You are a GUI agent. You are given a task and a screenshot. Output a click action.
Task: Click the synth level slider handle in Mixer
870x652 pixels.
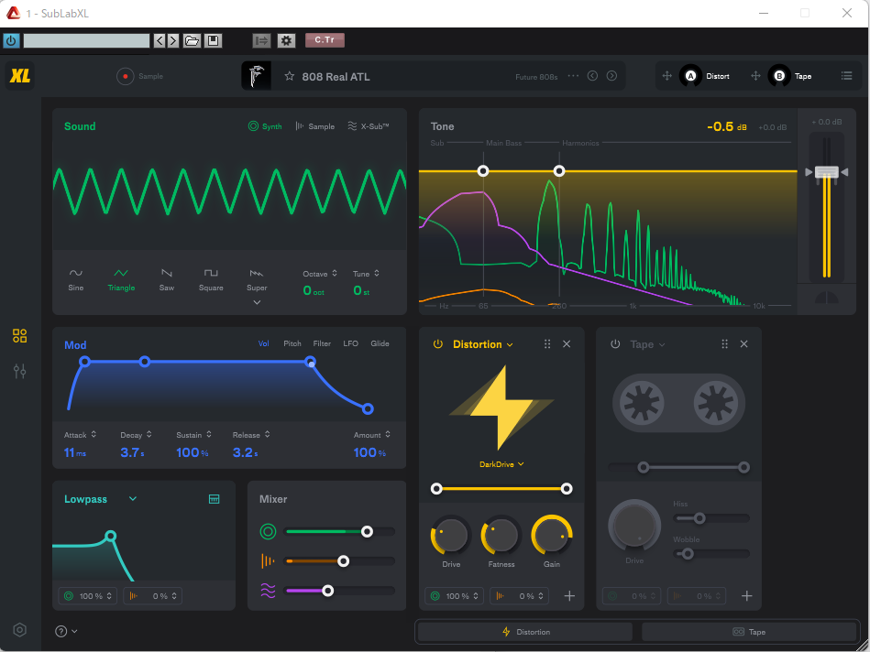(367, 532)
